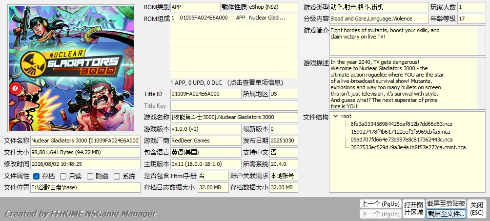Open the image area via 打开图片区域
The height and width of the screenshot is (221, 490).
pos(413,209)
